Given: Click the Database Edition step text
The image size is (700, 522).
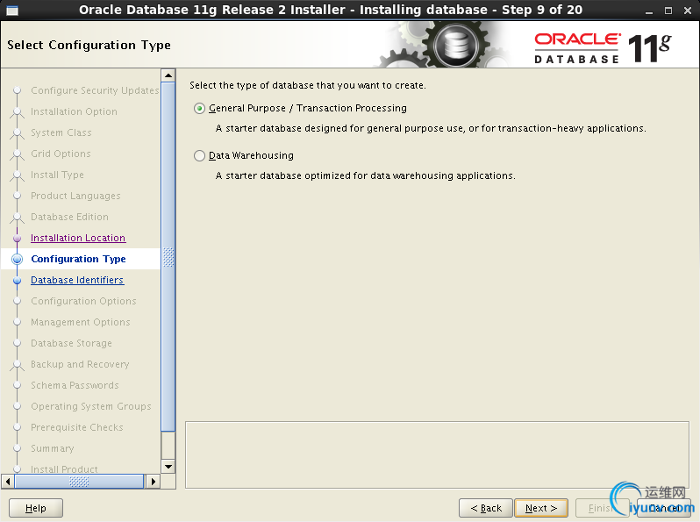Looking at the screenshot, I should coord(69,217).
